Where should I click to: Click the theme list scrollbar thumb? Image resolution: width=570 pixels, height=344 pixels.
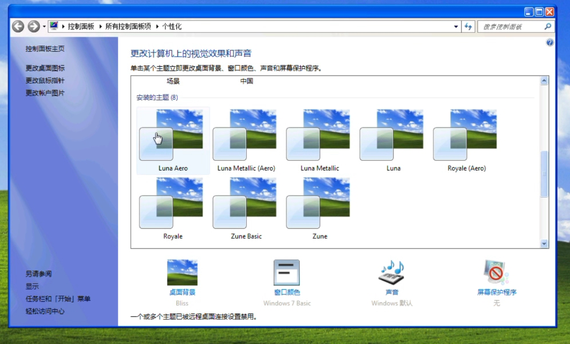544,173
